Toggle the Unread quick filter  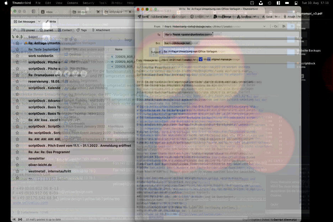click(x=28, y=30)
